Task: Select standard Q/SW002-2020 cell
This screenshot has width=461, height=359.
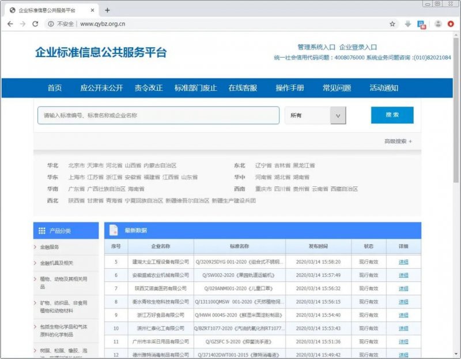Action: tap(239, 276)
